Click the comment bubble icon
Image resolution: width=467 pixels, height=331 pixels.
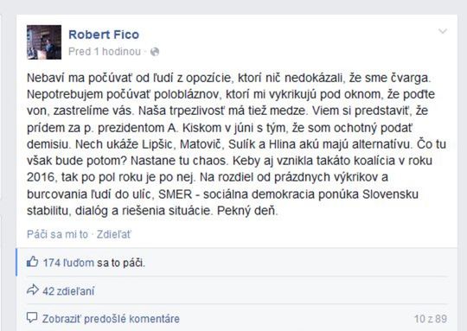click(x=32, y=318)
